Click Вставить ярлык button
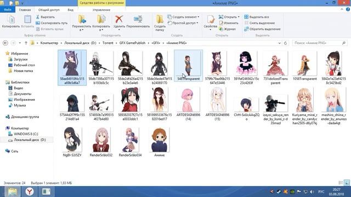Image resolution: width=351 pixels, height=197 pixels. coord(50,29)
